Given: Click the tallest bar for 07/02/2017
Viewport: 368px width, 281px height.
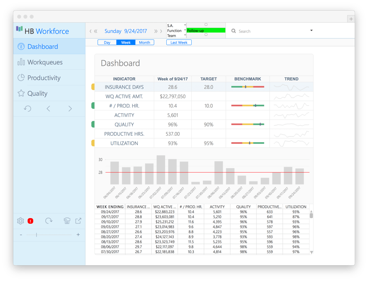Looking at the screenshot, I should tap(161, 170).
